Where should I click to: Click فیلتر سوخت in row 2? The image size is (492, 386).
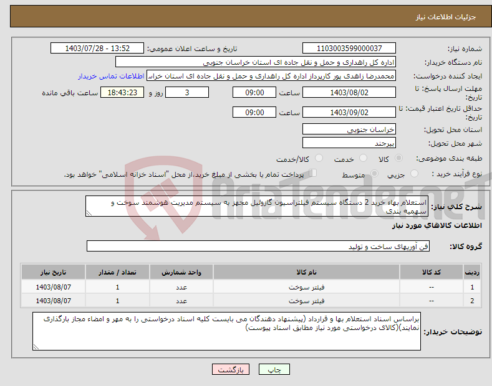306,301
